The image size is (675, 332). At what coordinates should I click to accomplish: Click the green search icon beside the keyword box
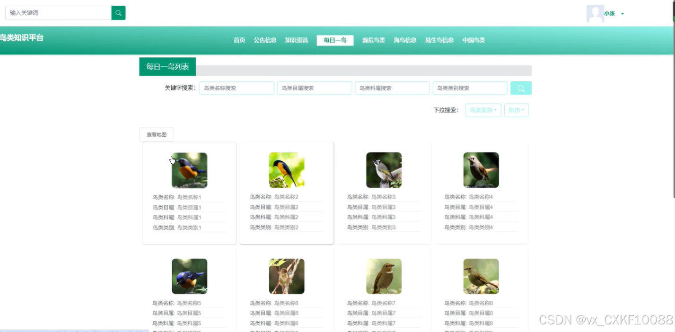click(x=118, y=13)
